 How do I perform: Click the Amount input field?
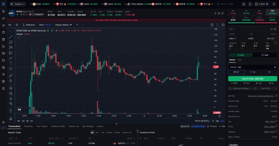(253, 67)
